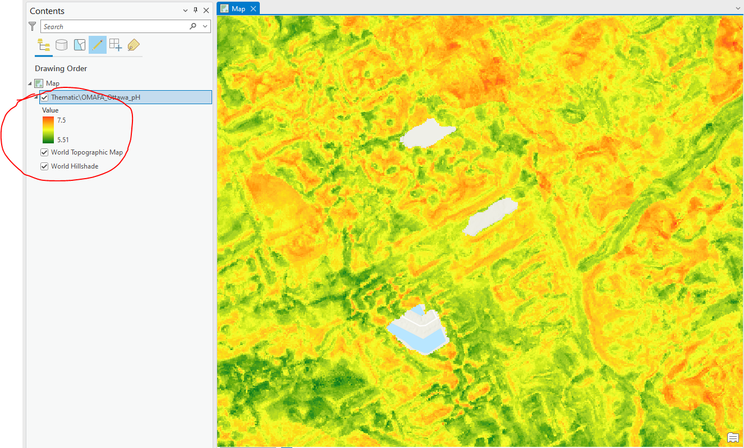The image size is (744, 448).
Task: Open the List By Snapping view
Action: 115,45
